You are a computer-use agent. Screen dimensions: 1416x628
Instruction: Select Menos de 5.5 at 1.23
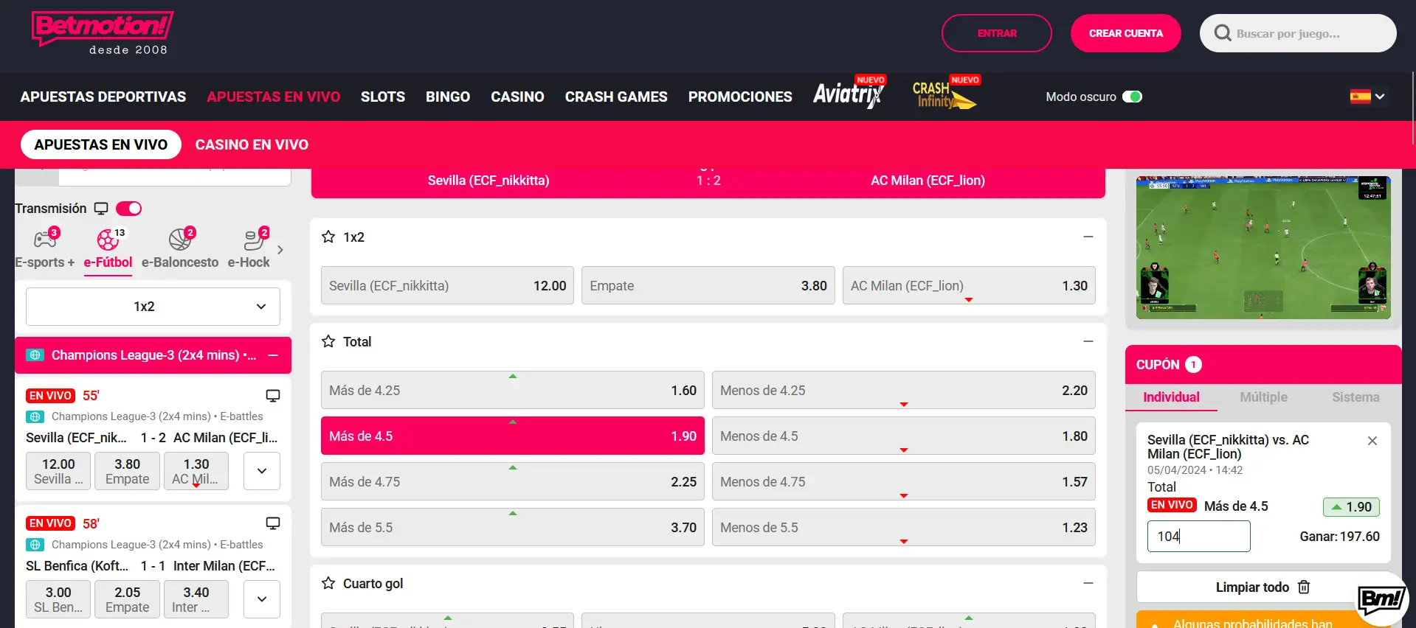[904, 528]
